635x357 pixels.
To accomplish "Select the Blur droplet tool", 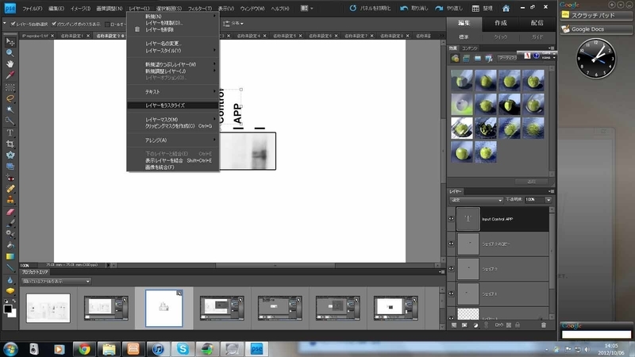I will [x=10, y=280].
